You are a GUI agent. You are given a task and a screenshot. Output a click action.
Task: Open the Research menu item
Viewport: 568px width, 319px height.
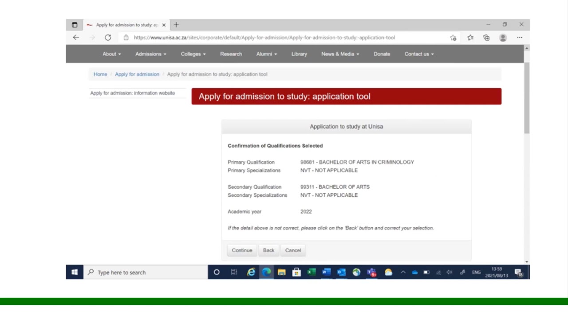coord(231,54)
